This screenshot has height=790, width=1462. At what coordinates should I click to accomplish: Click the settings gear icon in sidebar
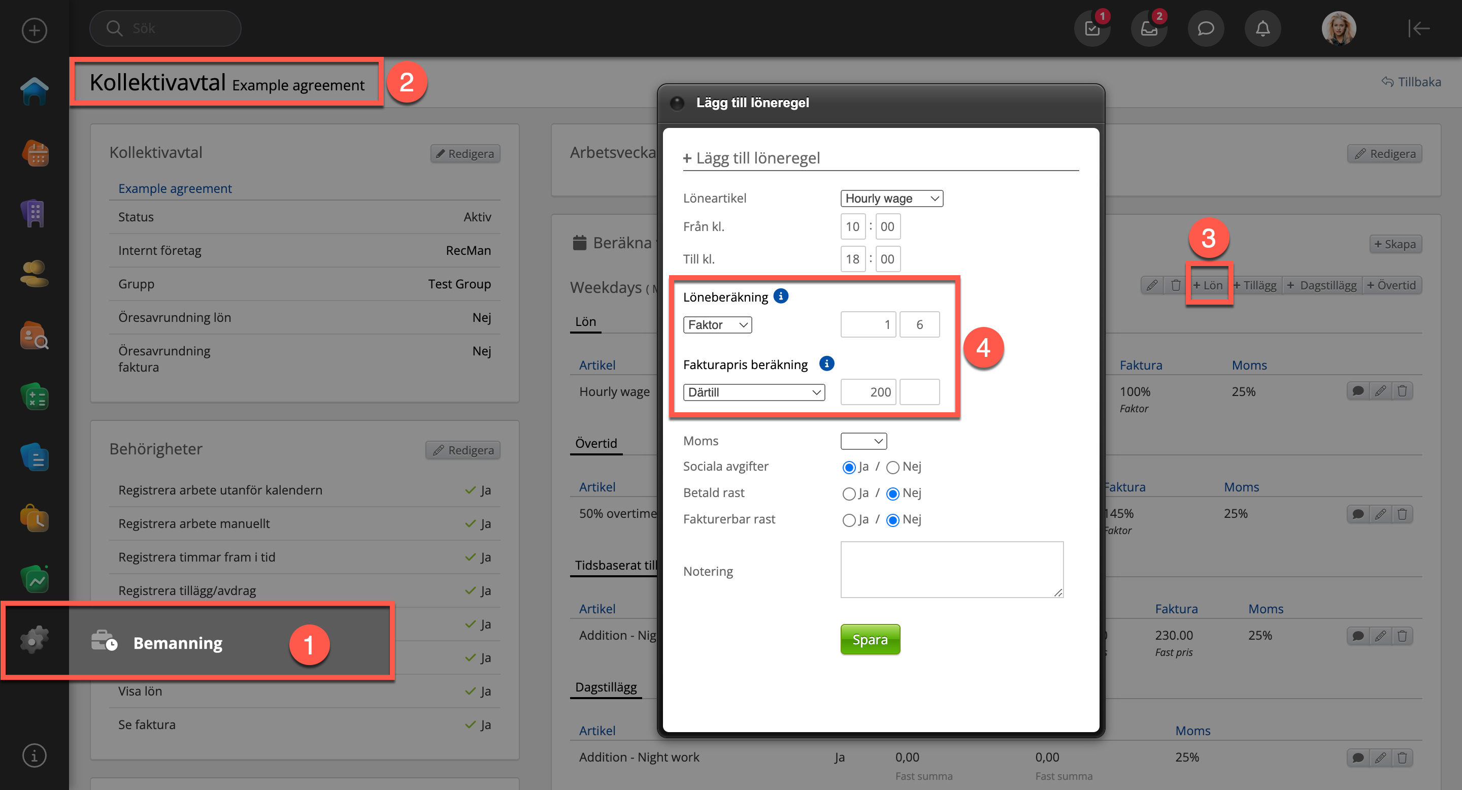(x=34, y=640)
